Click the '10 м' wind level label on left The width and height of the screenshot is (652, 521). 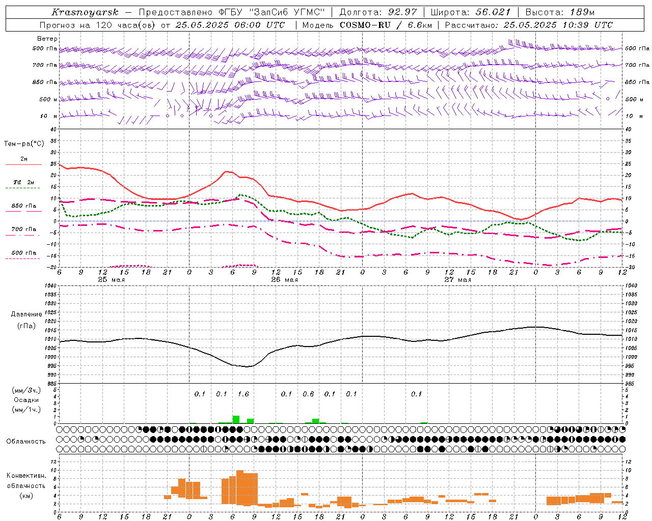coord(48,117)
